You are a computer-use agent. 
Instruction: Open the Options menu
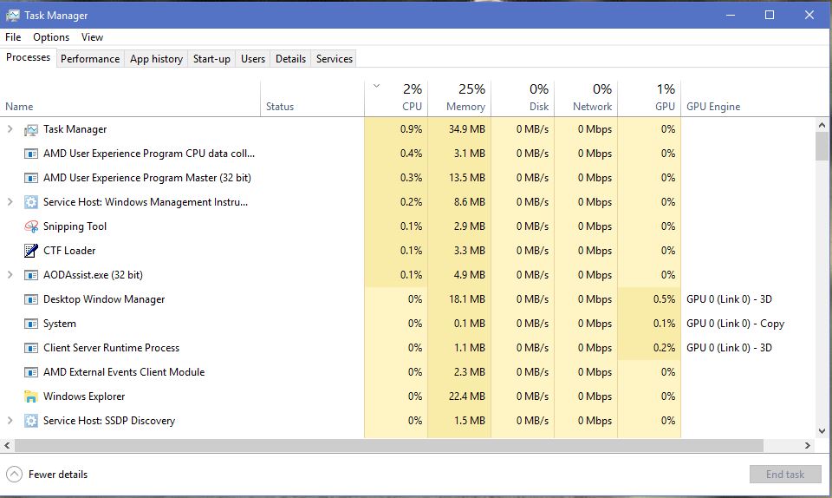(51, 37)
